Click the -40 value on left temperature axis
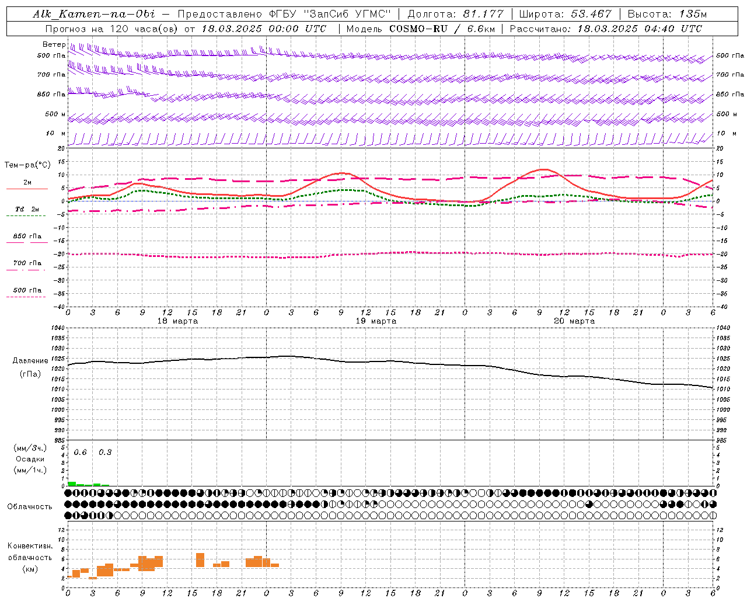 coord(59,307)
